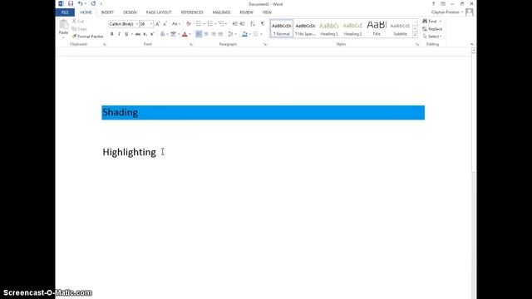This screenshot has height=299, width=532.
Task: Collapse the ribbon
Action: 471,44
